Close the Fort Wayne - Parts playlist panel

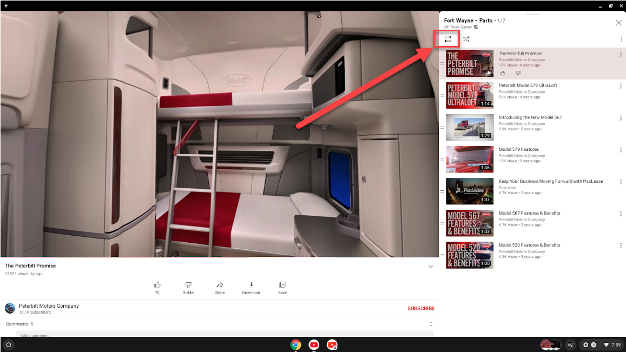[x=618, y=23]
